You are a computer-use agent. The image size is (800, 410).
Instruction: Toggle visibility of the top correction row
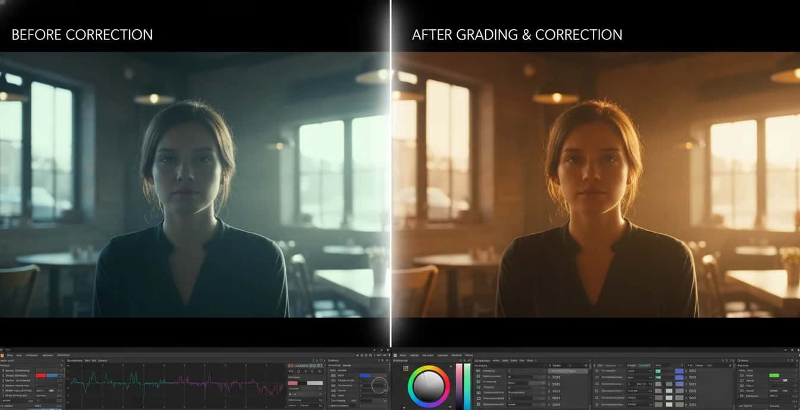coord(4,370)
